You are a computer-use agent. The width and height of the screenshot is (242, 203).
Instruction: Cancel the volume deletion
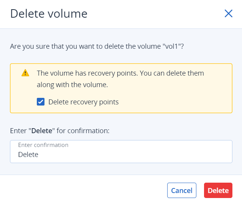(x=182, y=190)
